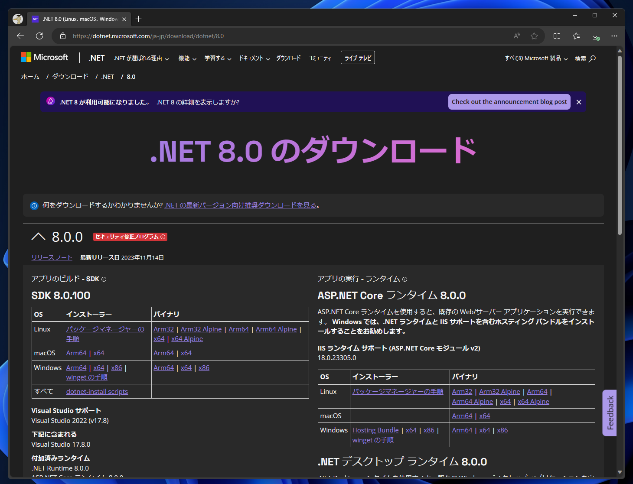Open the "すべての Microsoft 製品" dropdown
The width and height of the screenshot is (633, 484).
(x=536, y=58)
